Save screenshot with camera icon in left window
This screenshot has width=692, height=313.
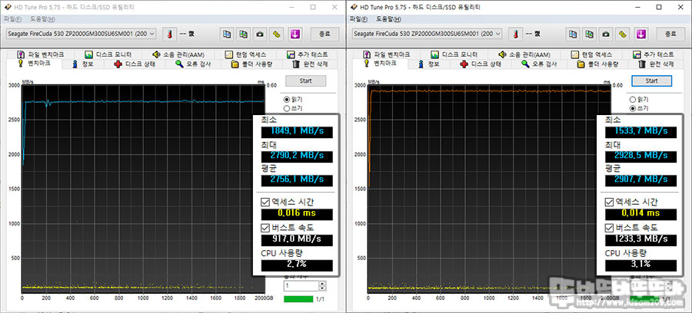click(261, 34)
